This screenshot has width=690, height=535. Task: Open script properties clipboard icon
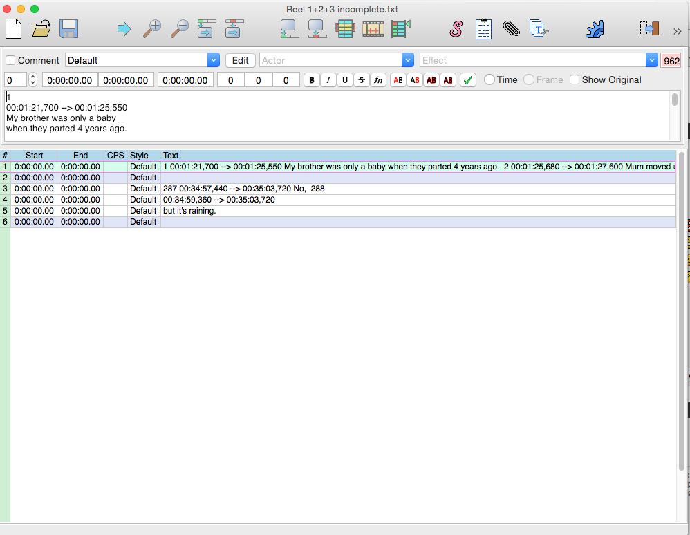[483, 29]
